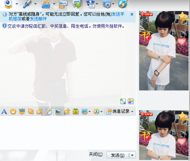Open the colorful skin theme icon
The height and width of the screenshot is (161, 190).
131,101
